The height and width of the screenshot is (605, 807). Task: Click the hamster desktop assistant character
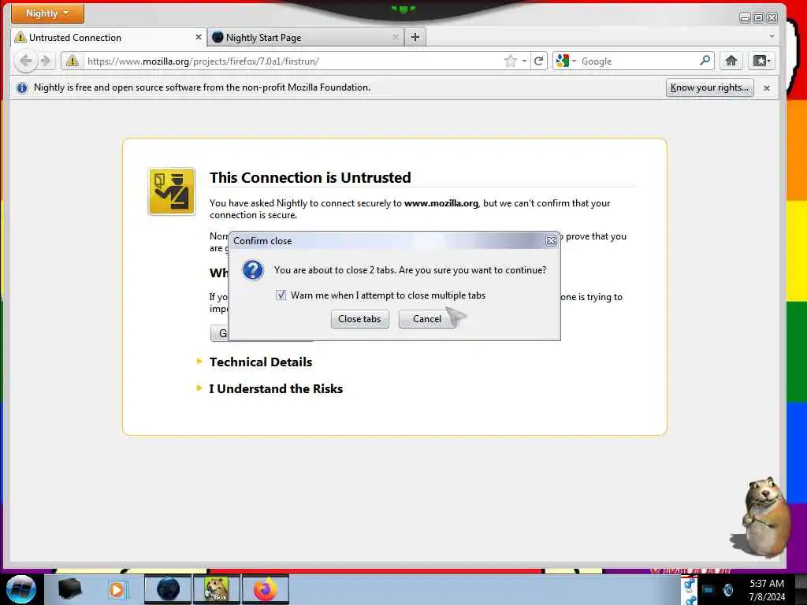(x=765, y=517)
